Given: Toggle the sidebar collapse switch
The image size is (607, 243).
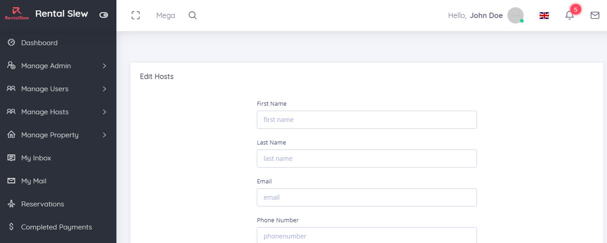Looking at the screenshot, I should [x=104, y=15].
